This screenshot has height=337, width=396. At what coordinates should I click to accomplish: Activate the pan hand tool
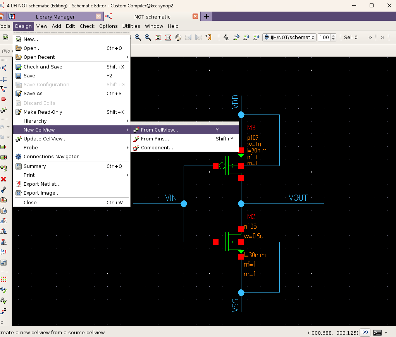point(178,38)
